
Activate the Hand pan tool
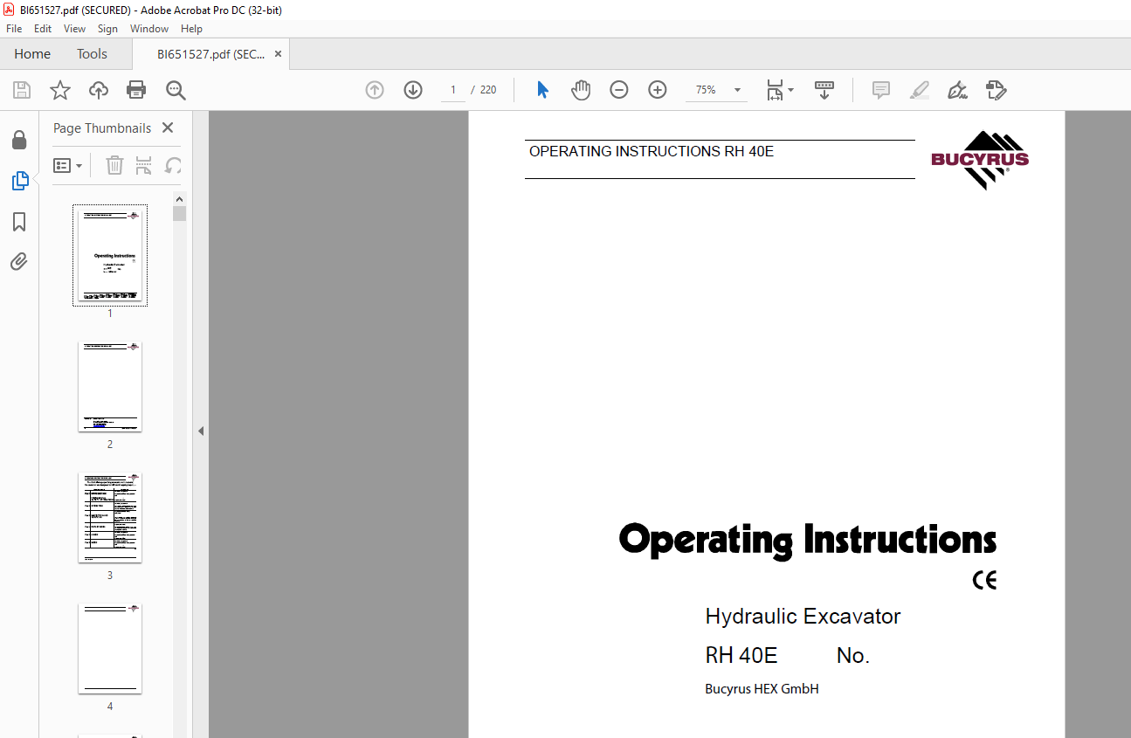581,90
